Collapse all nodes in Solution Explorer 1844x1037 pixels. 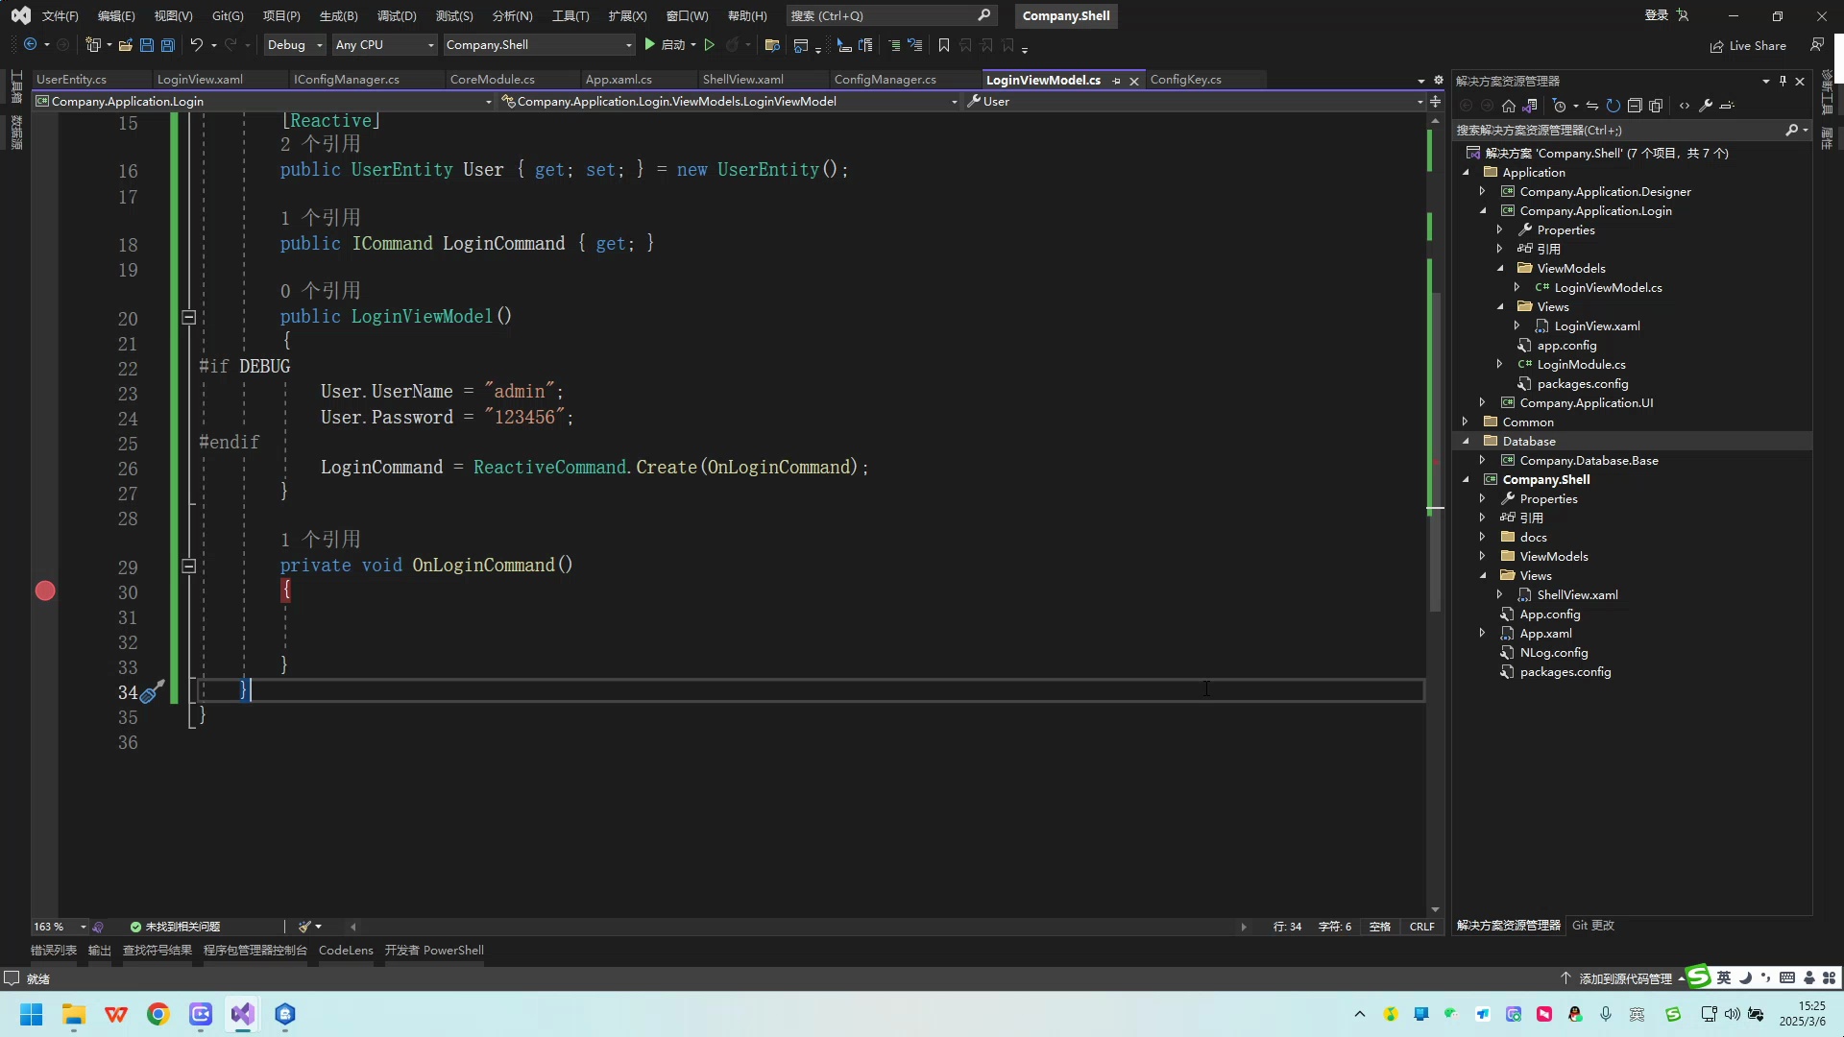[x=1636, y=106]
